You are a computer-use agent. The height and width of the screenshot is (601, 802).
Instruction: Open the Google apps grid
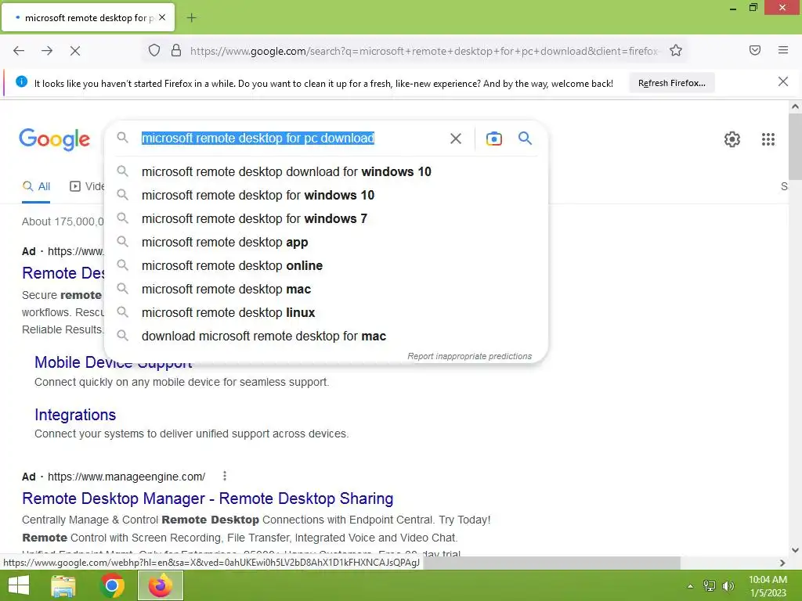768,139
